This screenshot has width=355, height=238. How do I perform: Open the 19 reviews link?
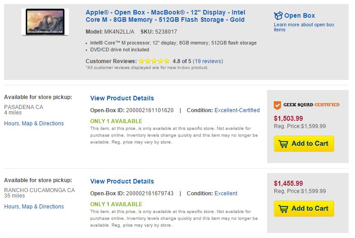pyautogui.click(x=208, y=61)
